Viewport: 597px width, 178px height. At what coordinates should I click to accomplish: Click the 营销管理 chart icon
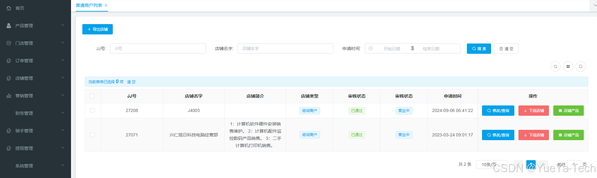tap(9, 96)
